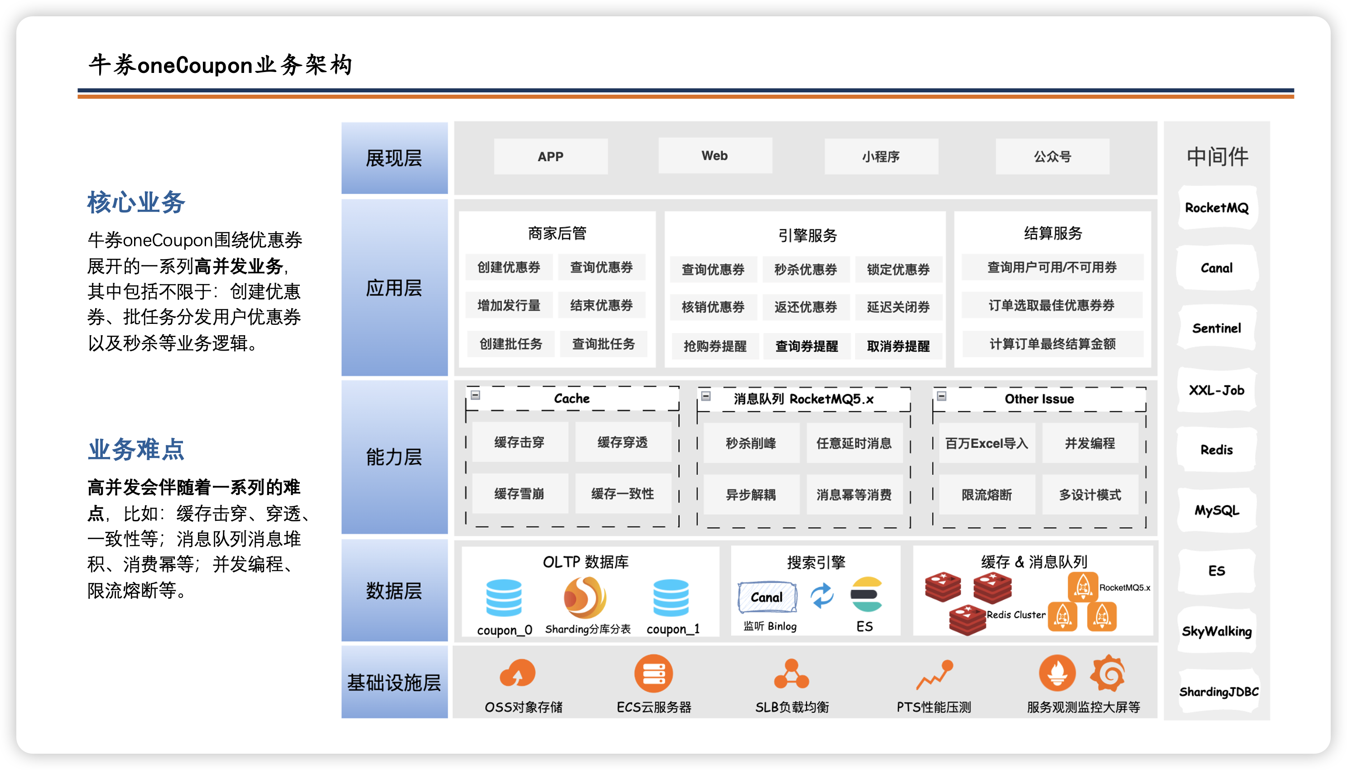Viewport: 1347px width, 770px height.
Task: Click the 延迟关闭券 box
Action: click(898, 307)
